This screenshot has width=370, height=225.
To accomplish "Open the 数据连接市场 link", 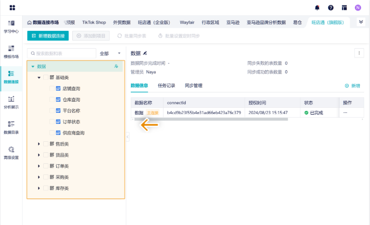I will [x=46, y=23].
